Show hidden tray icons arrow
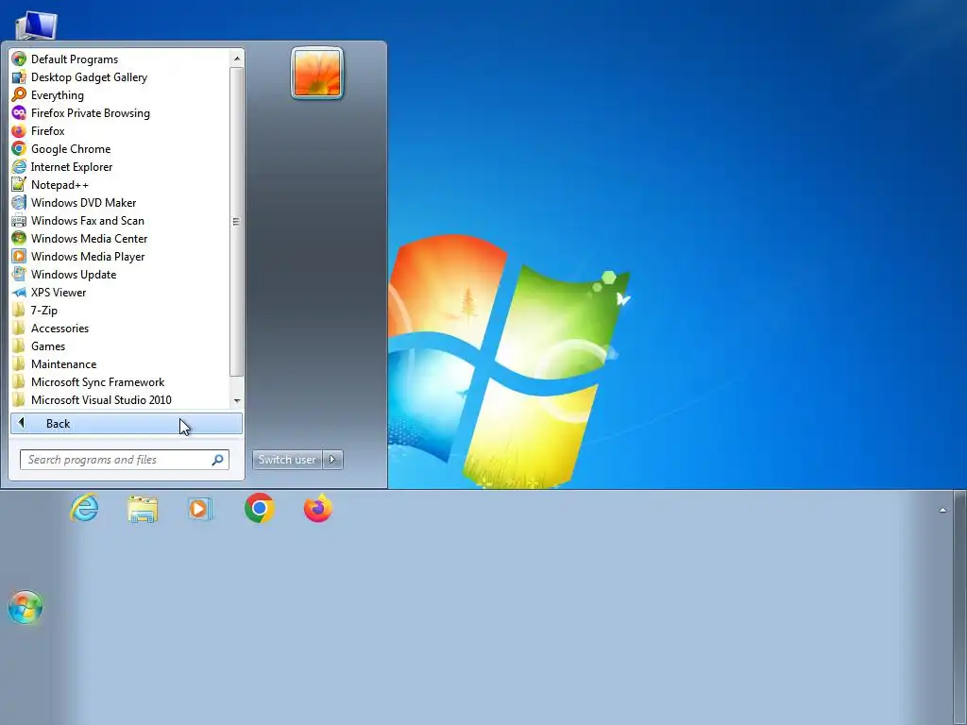The image size is (967, 725). click(942, 510)
